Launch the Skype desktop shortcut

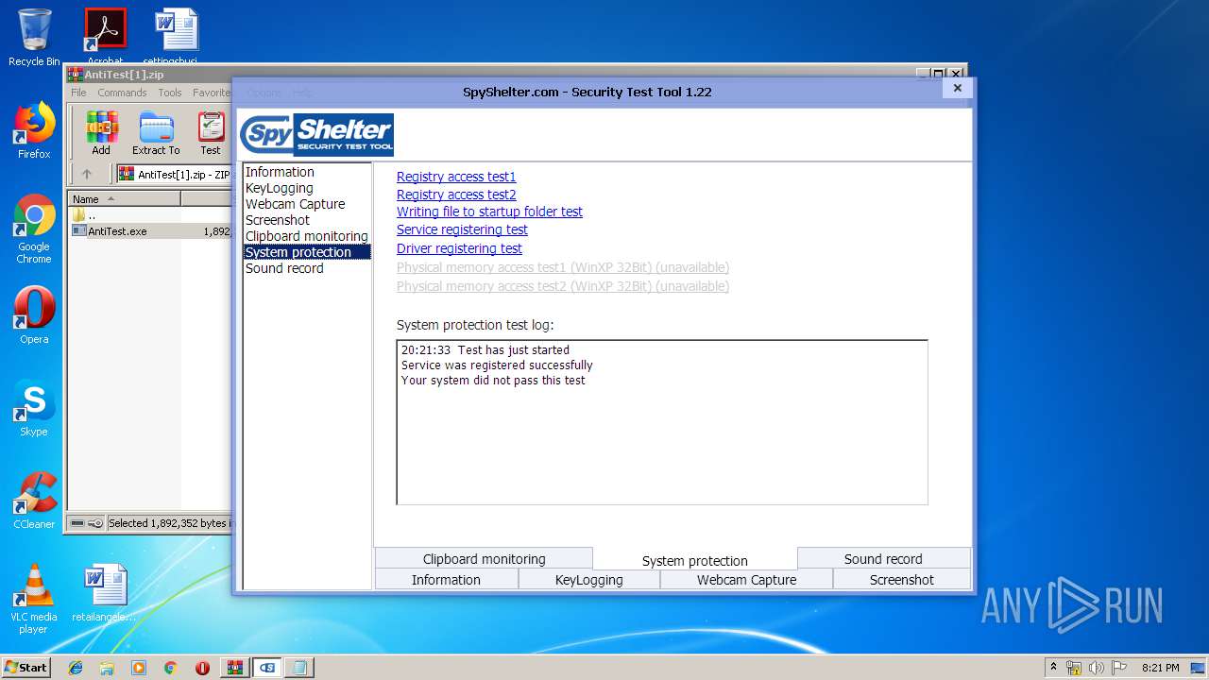click(x=34, y=408)
